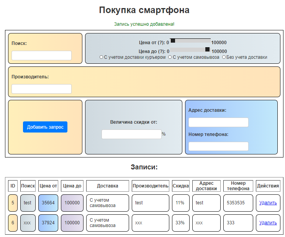Click the Цена от slider handle
Screen dimensions: 285x237
173,40
